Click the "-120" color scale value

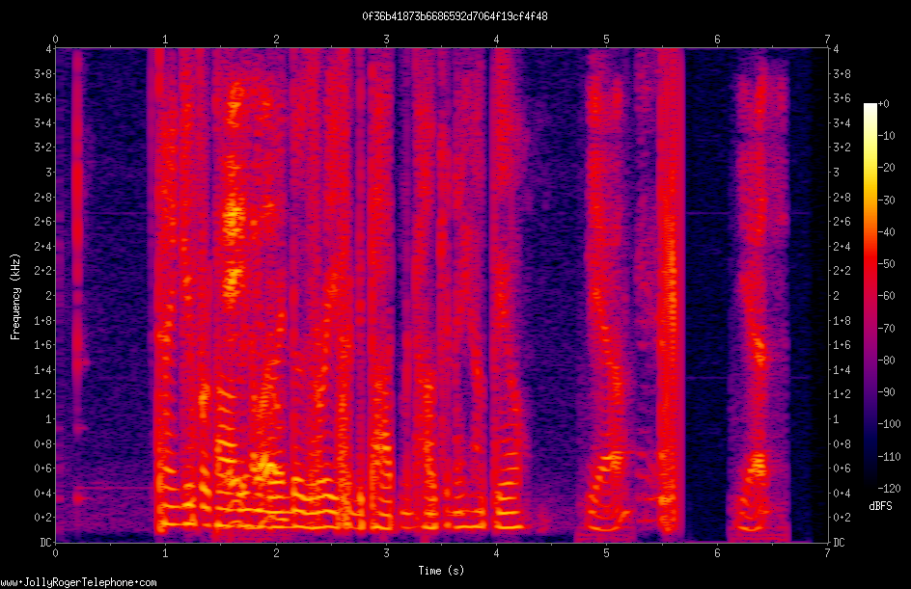pos(890,489)
